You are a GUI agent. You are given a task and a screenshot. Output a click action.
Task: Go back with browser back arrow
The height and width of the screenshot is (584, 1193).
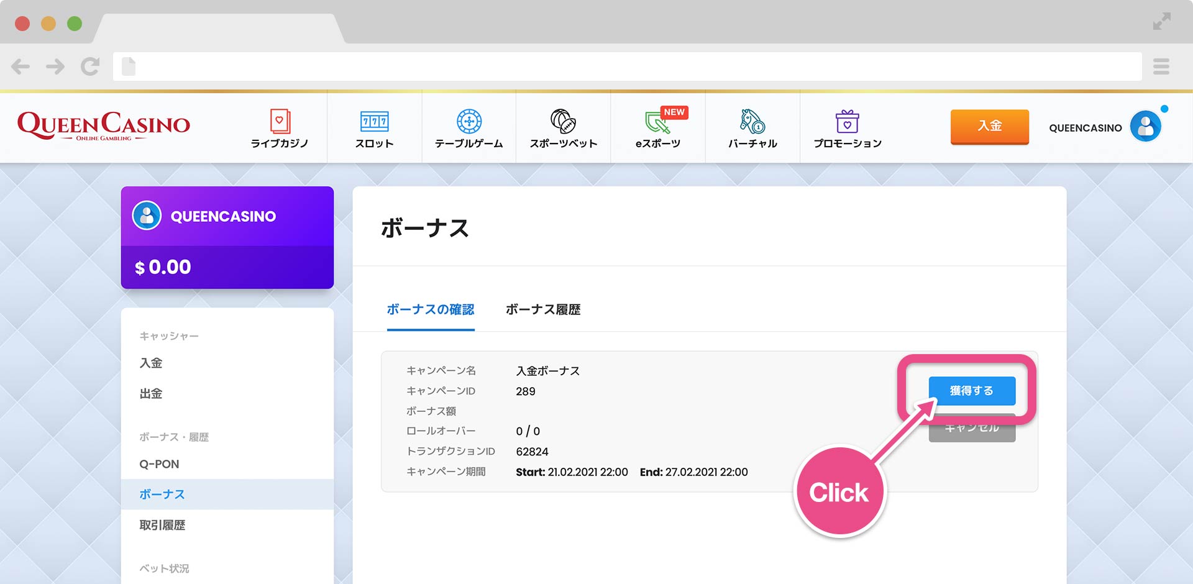[x=21, y=66]
